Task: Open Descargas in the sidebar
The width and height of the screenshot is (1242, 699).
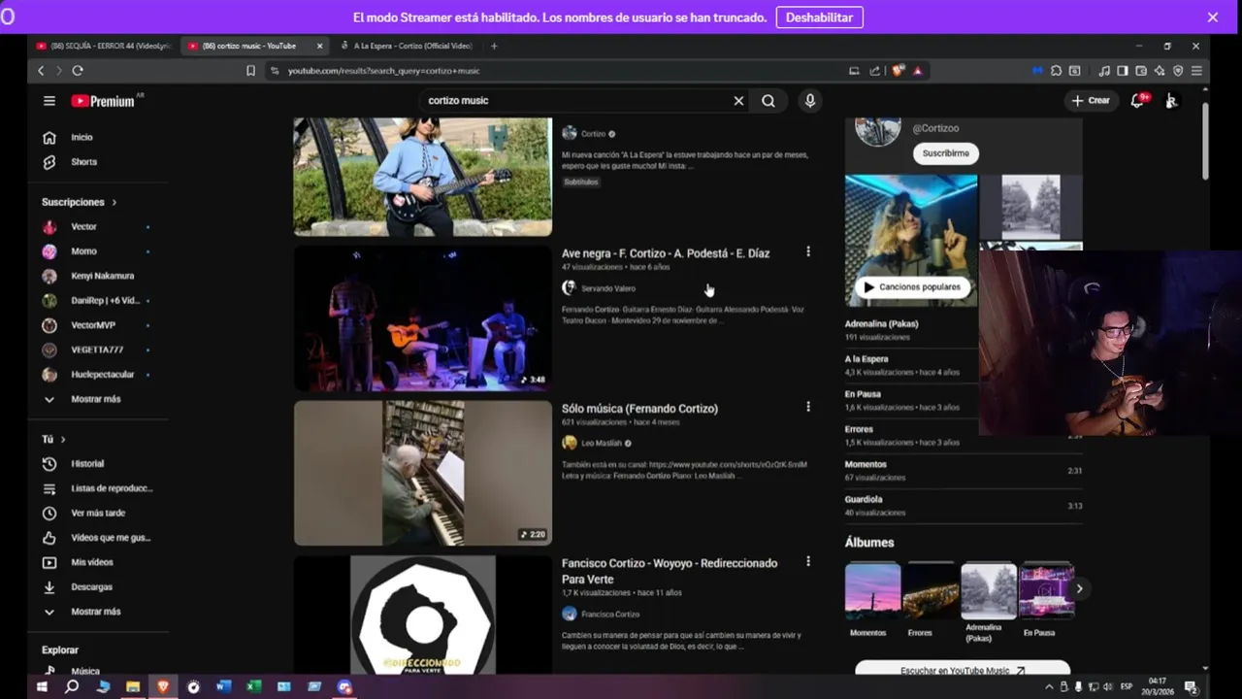Action: [91, 587]
